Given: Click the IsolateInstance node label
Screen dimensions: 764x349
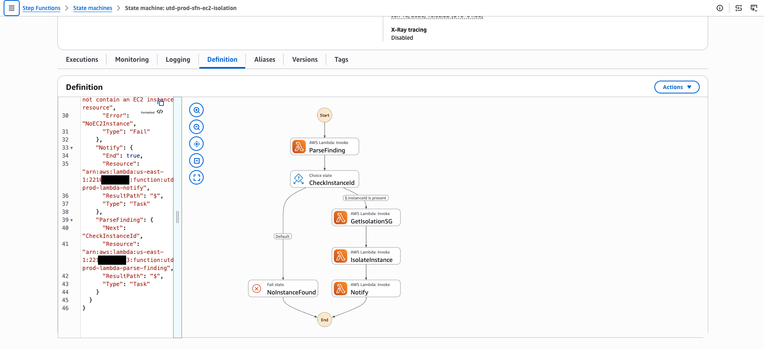Looking at the screenshot, I should pos(372,260).
